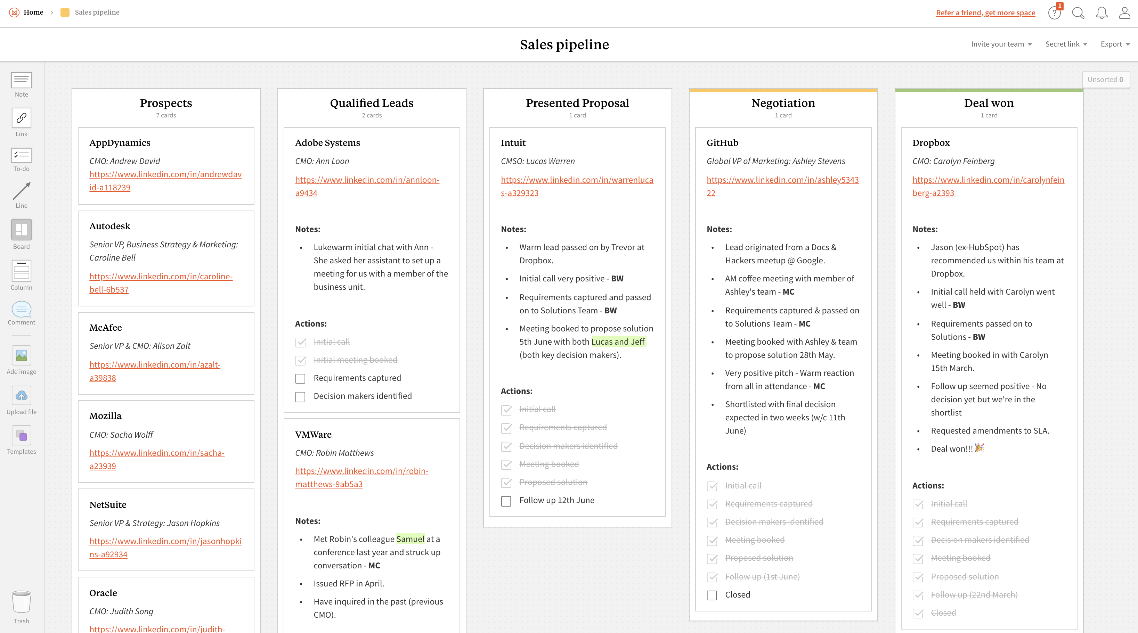Select the NetSuite card title

pos(108,504)
